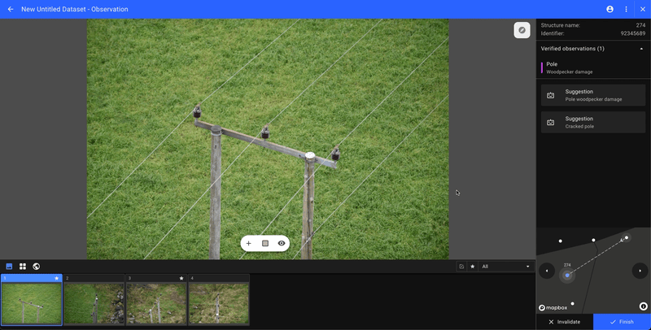Close the observation view with X
The height and width of the screenshot is (330, 651).
(x=643, y=9)
